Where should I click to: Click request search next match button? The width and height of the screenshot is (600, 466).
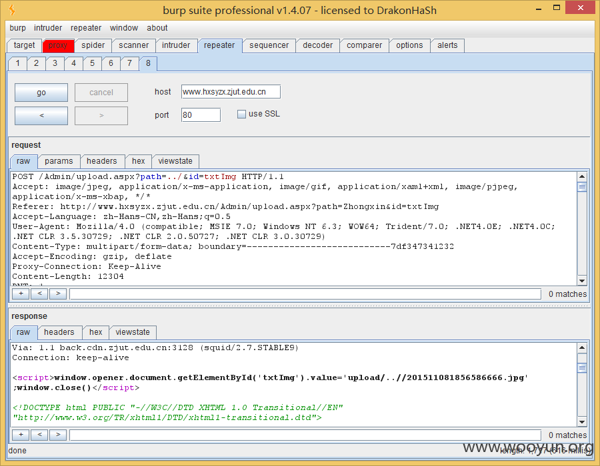58,294
